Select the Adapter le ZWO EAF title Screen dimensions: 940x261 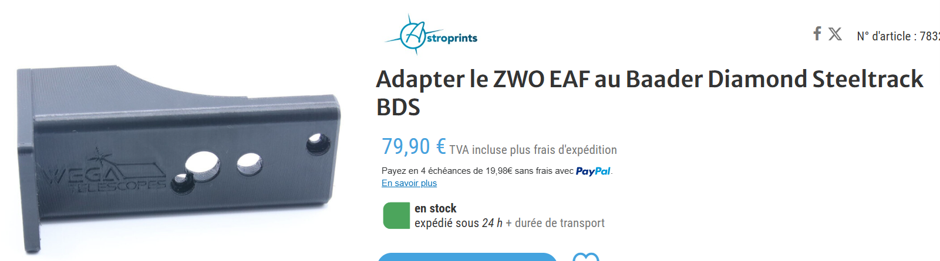(649, 93)
